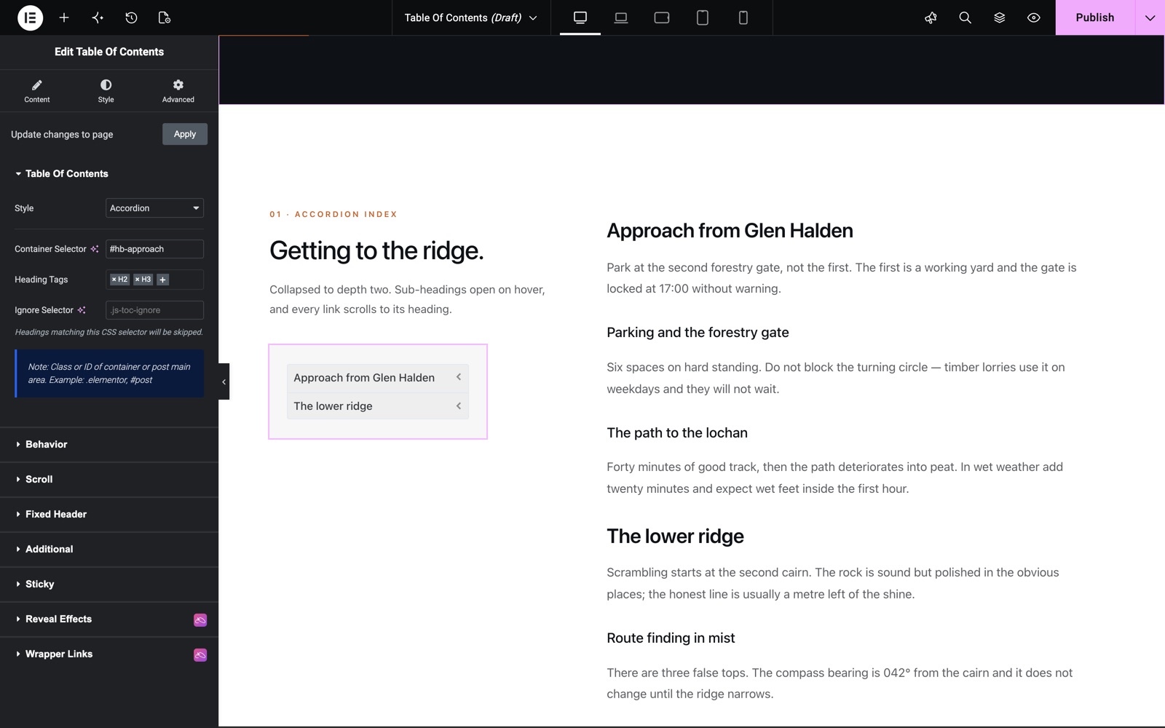Open the structure layers icon
Image resolution: width=1165 pixels, height=728 pixels.
[999, 17]
